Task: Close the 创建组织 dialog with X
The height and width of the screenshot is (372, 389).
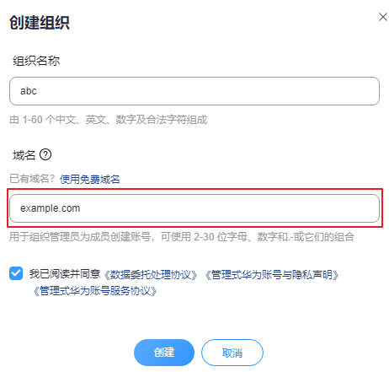Action: click(x=383, y=17)
